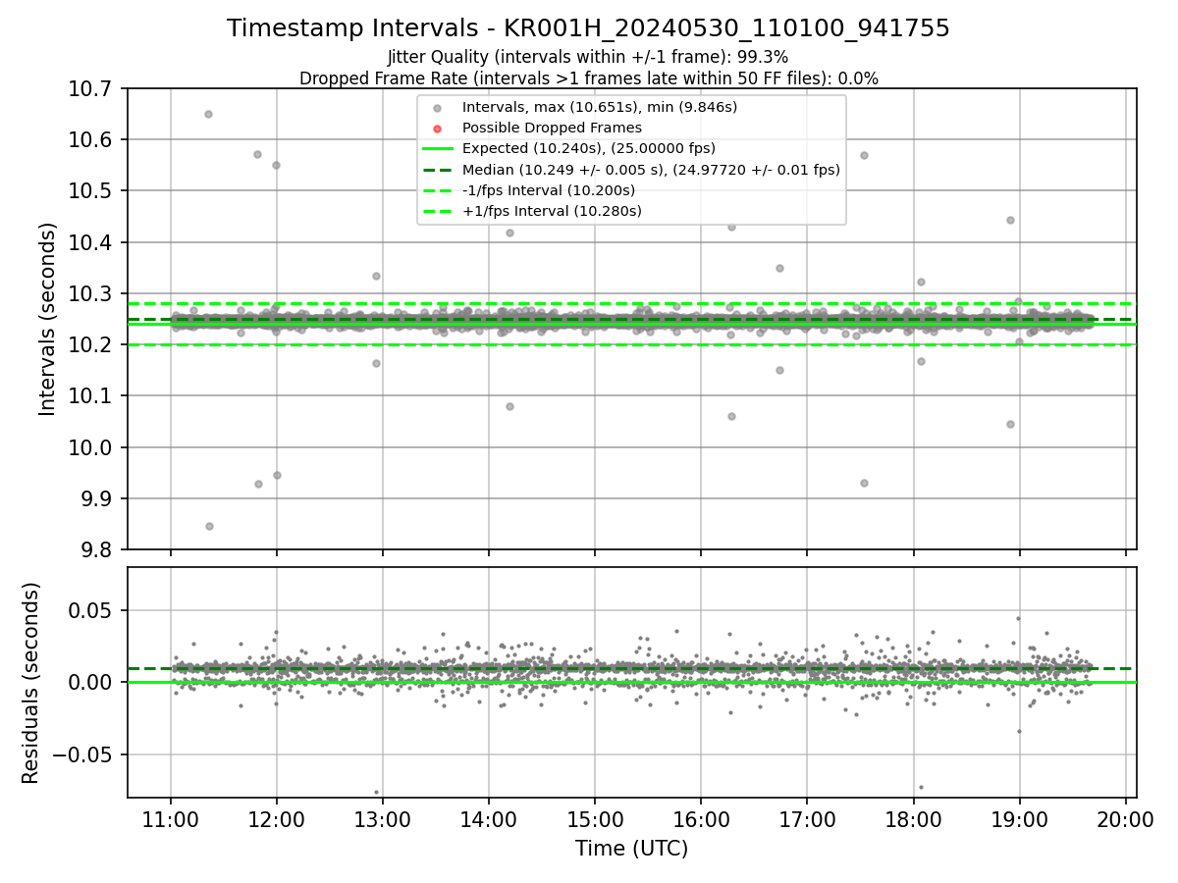Click the gray Intervals legend marker
This screenshot has width=1178, height=883.
pos(438,108)
